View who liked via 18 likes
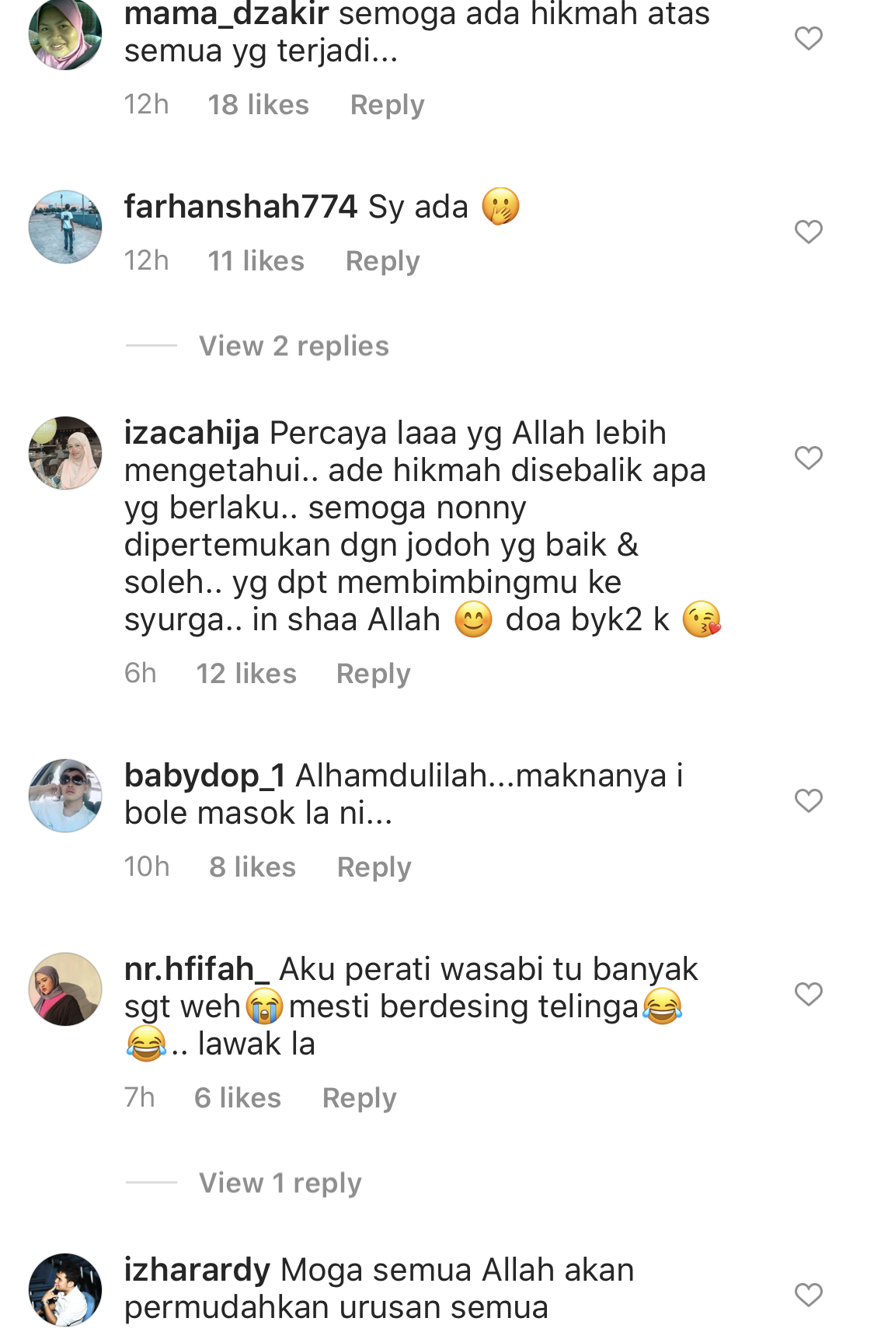The image size is (874, 1339). point(258,105)
